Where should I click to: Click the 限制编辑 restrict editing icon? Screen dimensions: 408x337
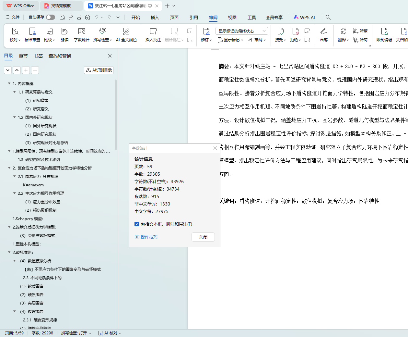[384, 34]
